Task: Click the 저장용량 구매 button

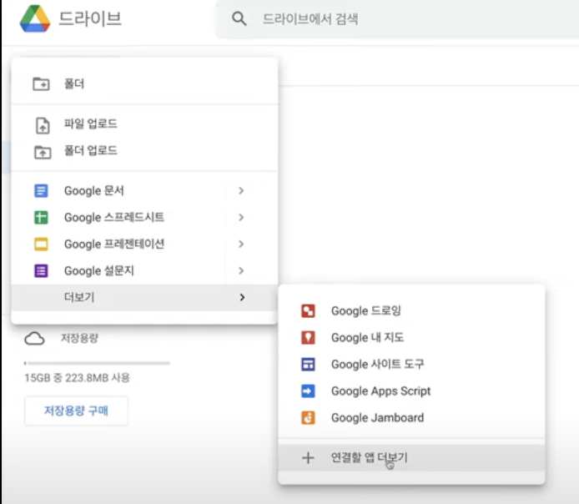Action: pos(77,411)
